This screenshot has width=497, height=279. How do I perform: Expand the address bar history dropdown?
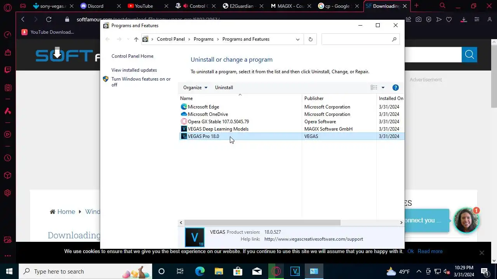(297, 39)
